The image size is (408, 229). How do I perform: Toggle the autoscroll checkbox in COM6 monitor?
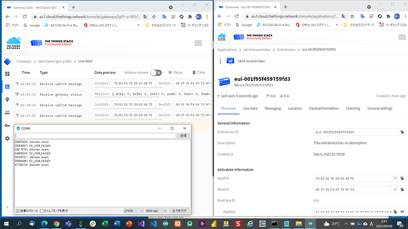point(17,211)
